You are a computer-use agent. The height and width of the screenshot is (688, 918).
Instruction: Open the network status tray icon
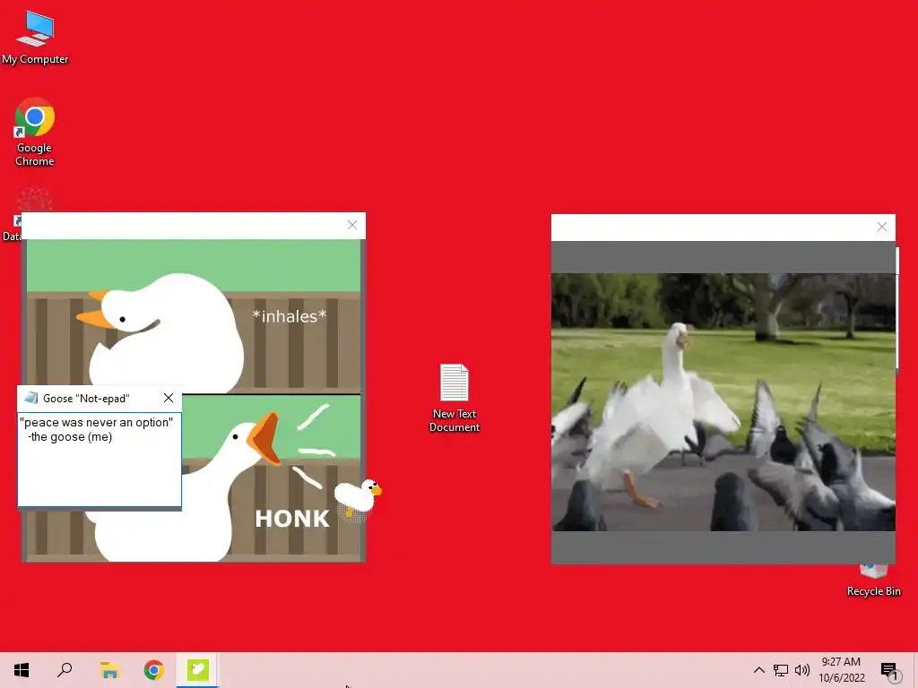(781, 670)
